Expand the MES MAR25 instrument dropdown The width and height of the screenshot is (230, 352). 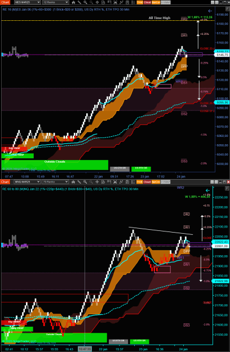[28, 2]
